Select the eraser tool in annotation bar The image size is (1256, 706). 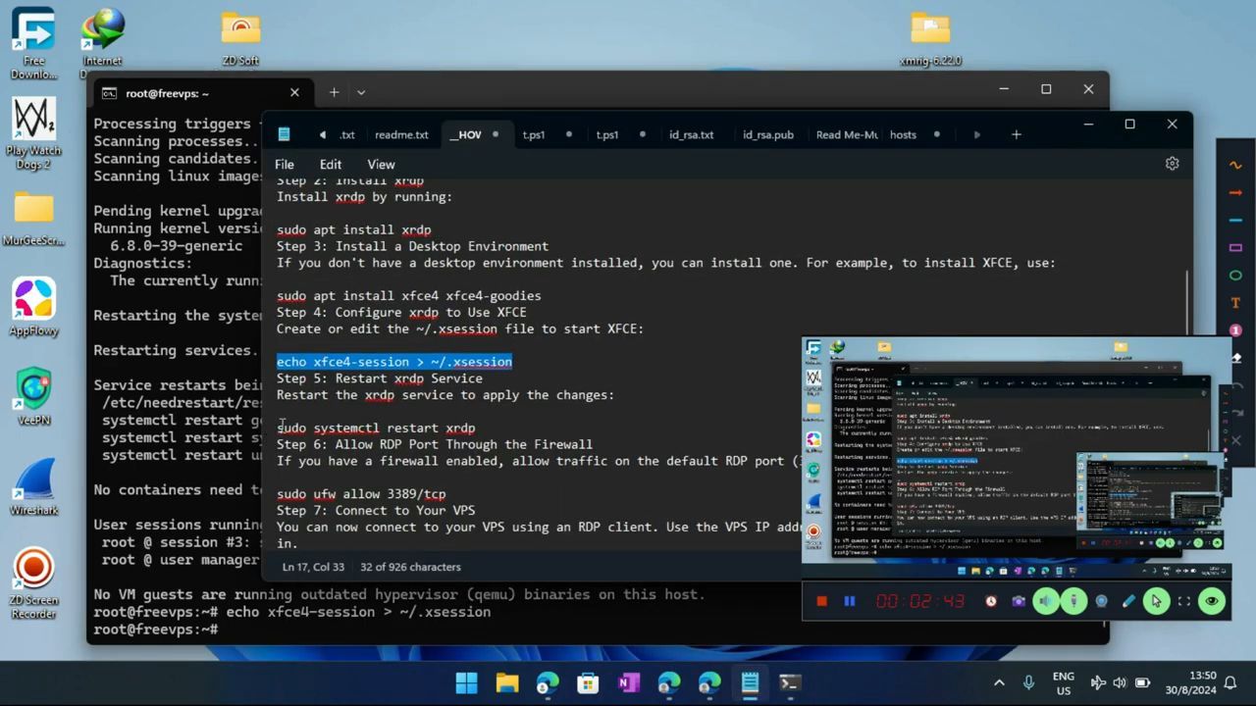point(1236,358)
